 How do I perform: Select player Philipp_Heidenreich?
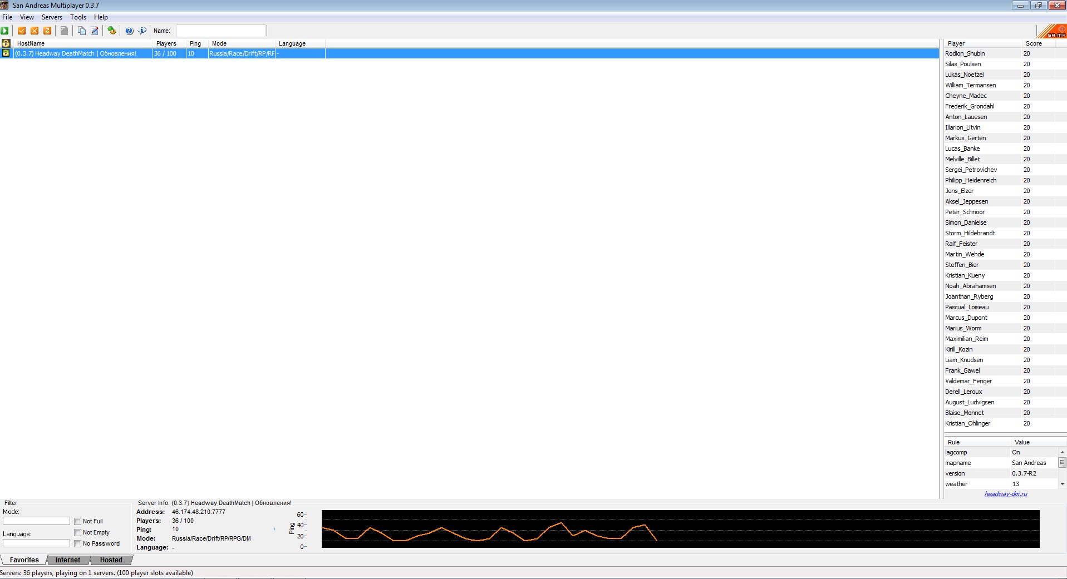[x=971, y=180]
